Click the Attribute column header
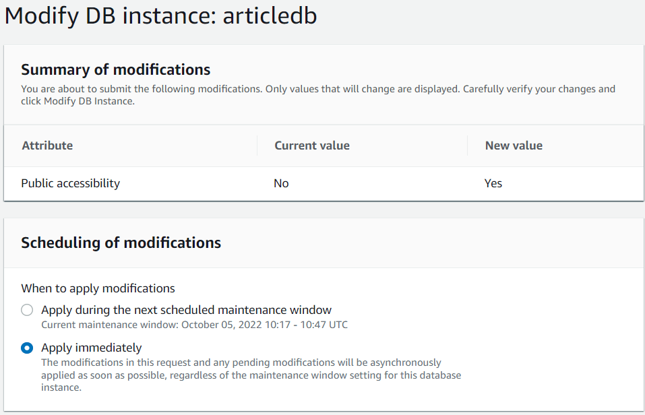The image size is (645, 415). click(47, 146)
